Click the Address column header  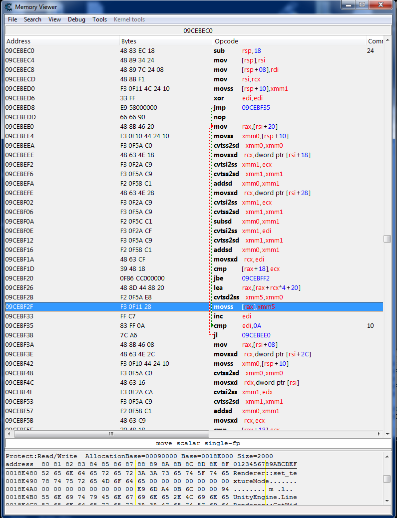(18, 41)
